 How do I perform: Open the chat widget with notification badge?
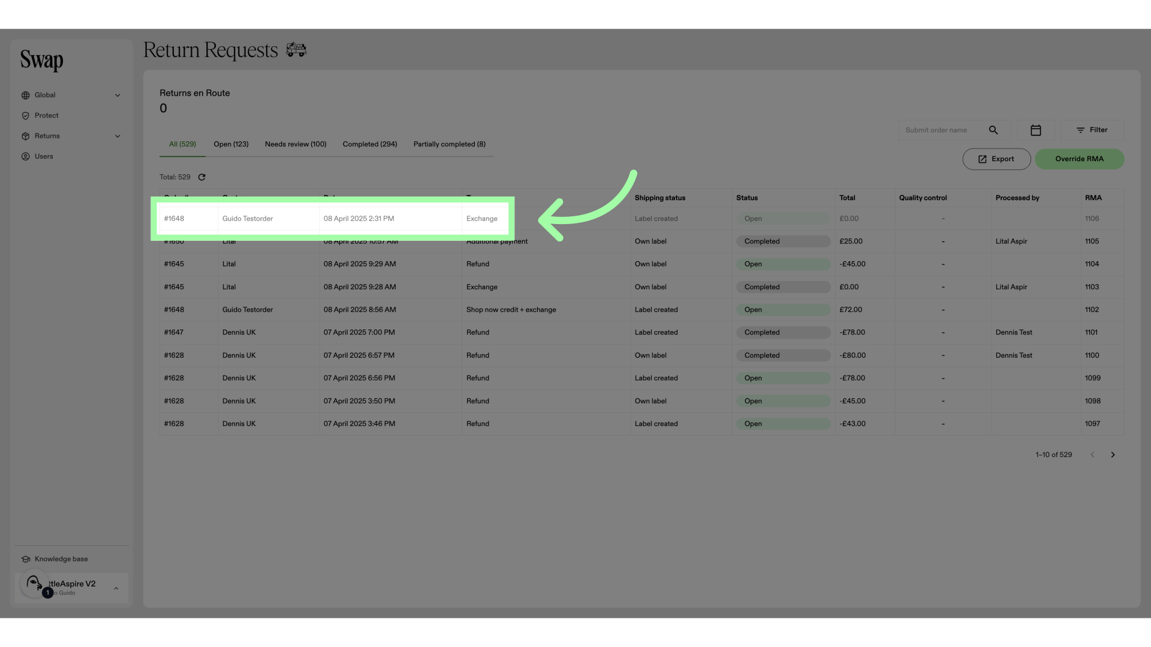click(x=35, y=583)
